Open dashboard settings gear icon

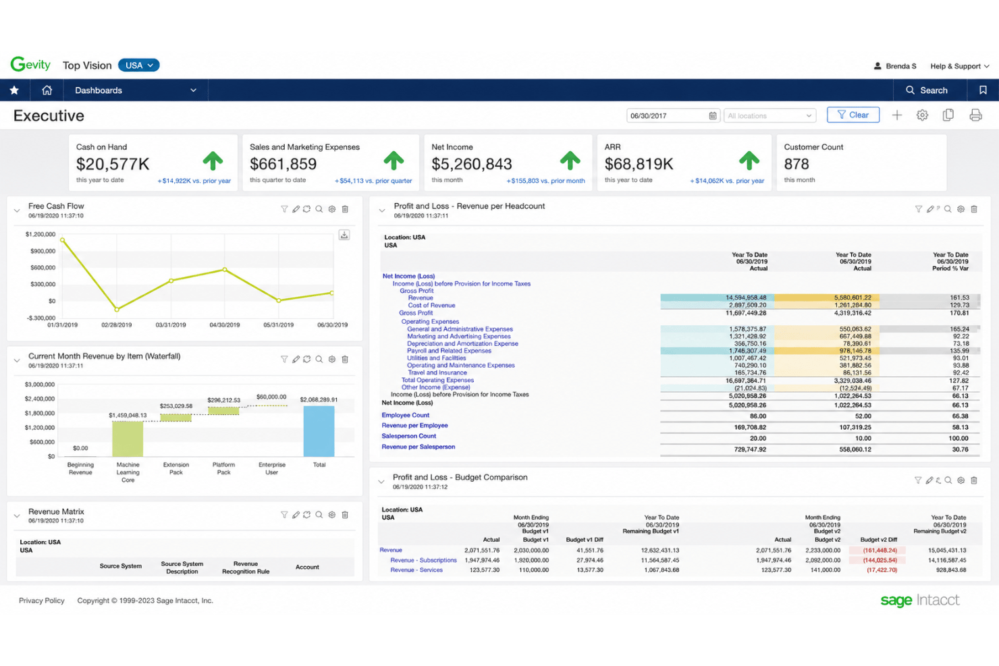pos(922,115)
